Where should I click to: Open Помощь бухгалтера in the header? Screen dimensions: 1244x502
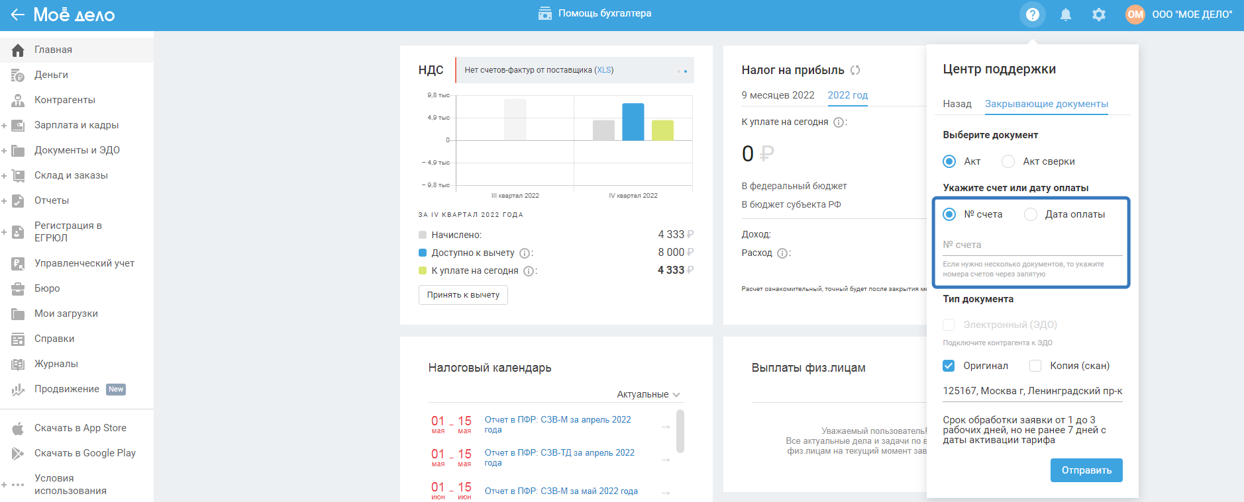(x=595, y=13)
